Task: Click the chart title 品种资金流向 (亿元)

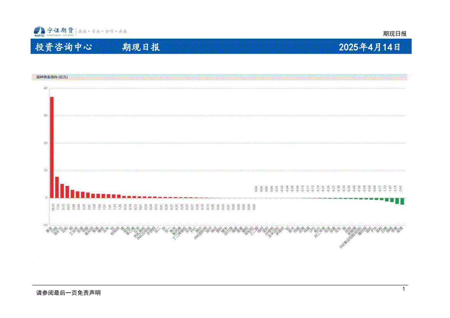Action: [x=52, y=77]
